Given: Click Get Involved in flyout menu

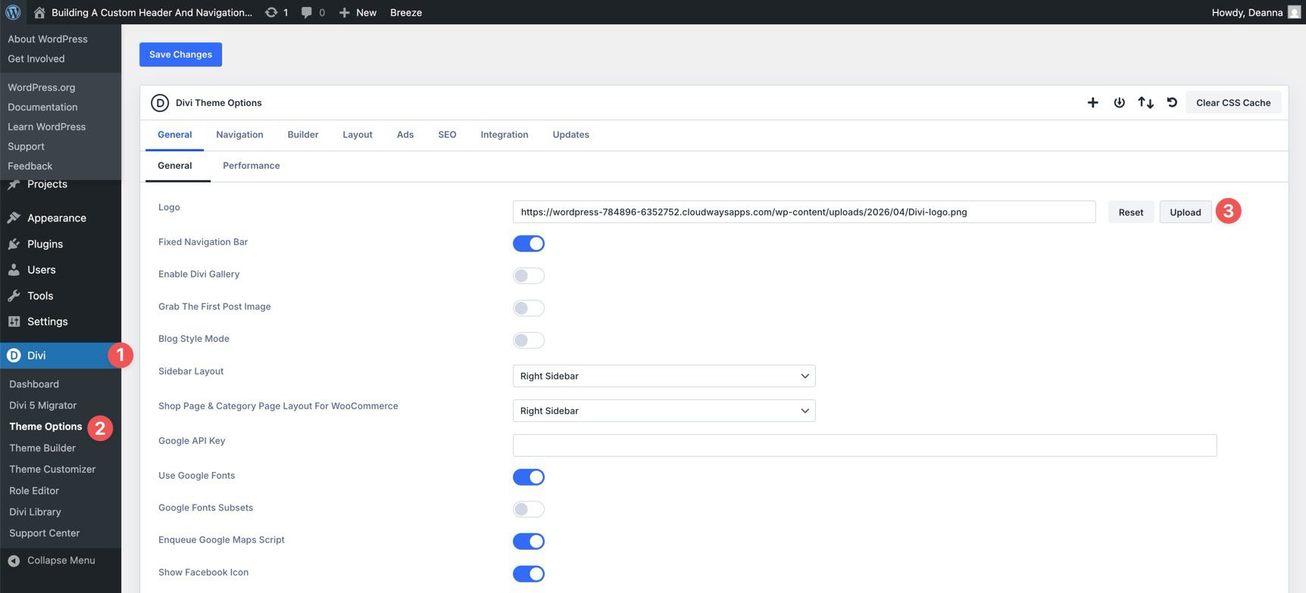Looking at the screenshot, I should click(36, 59).
